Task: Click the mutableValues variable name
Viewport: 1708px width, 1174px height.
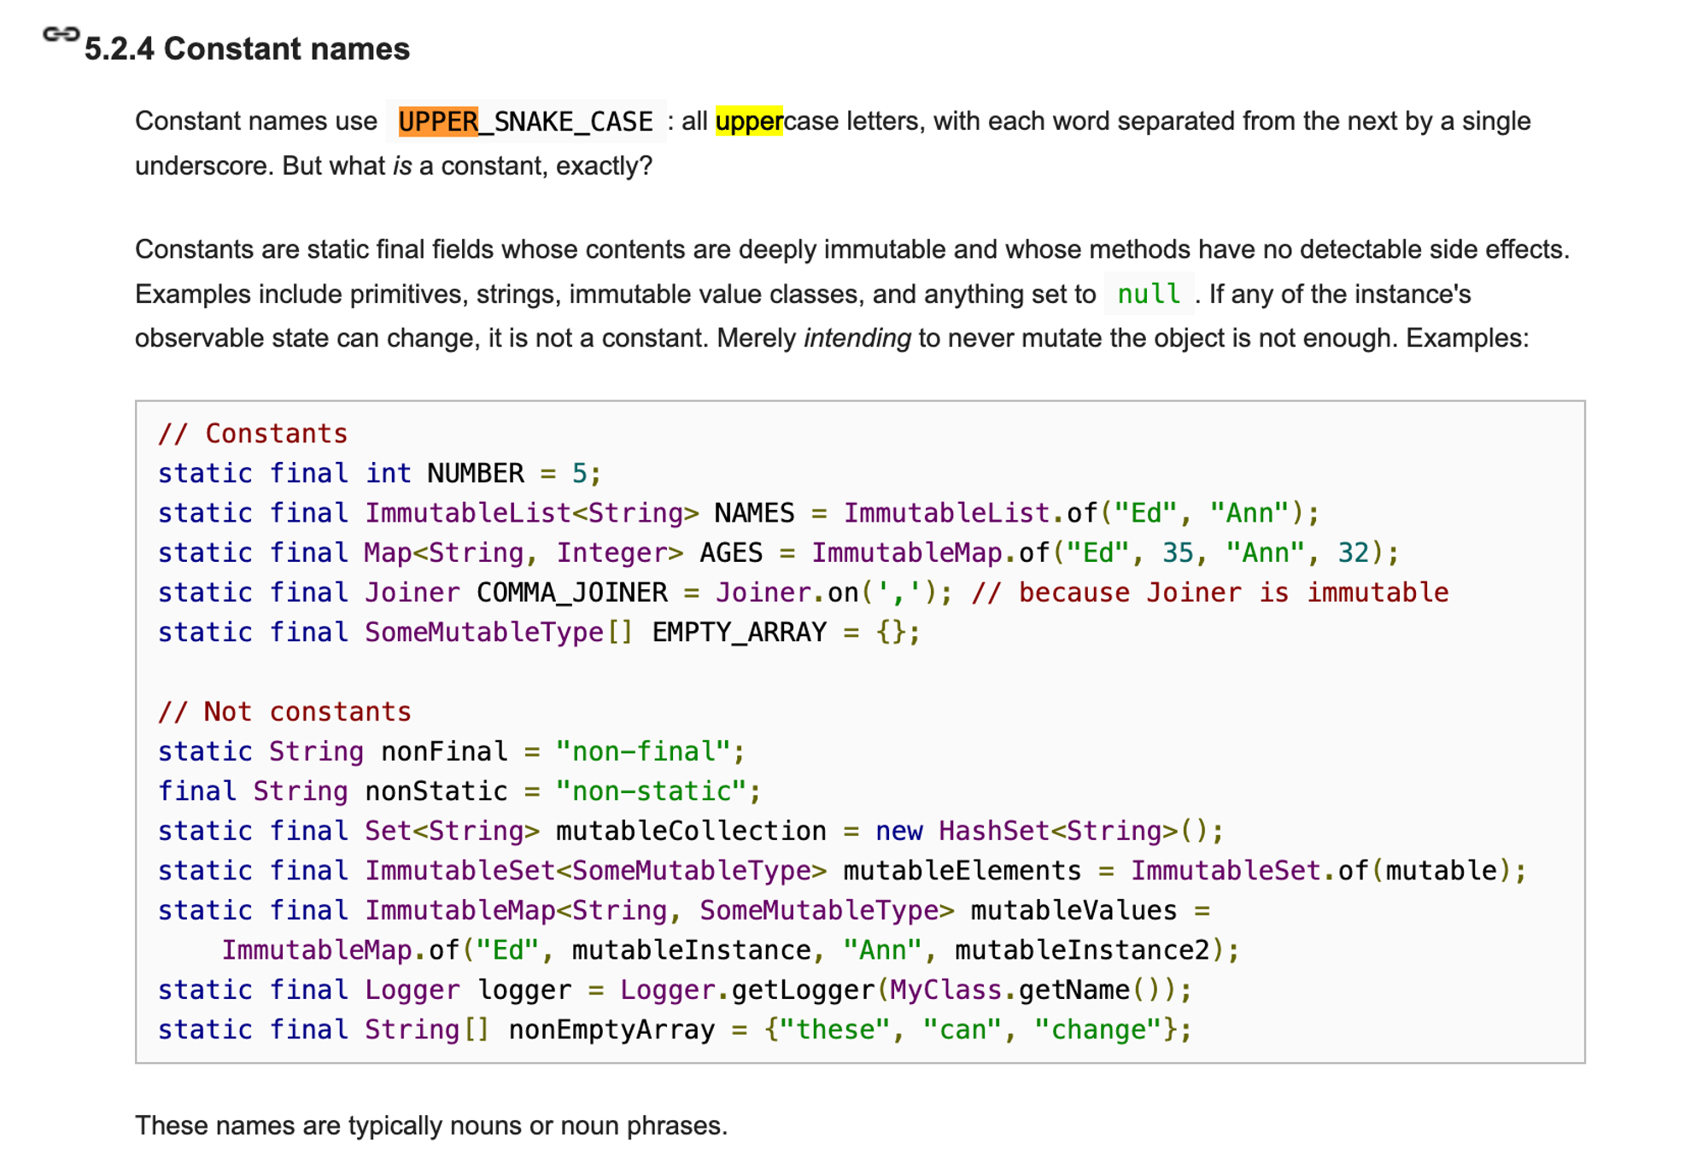Action: point(1073,910)
